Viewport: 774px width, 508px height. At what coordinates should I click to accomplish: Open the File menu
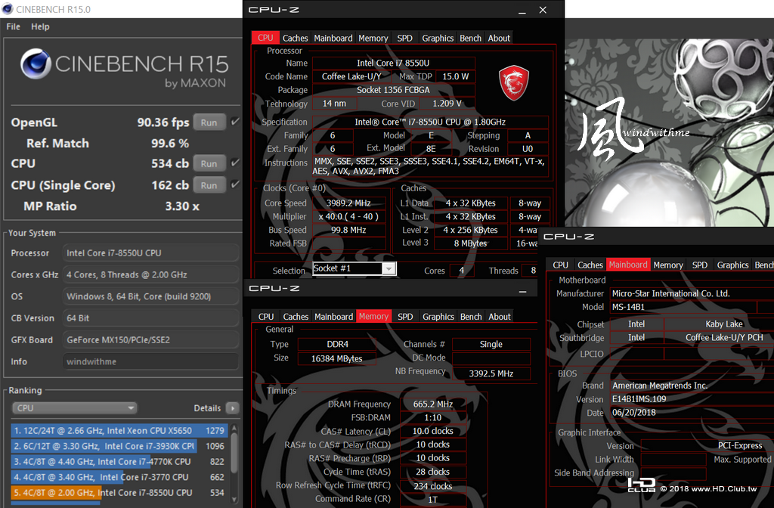pos(14,26)
